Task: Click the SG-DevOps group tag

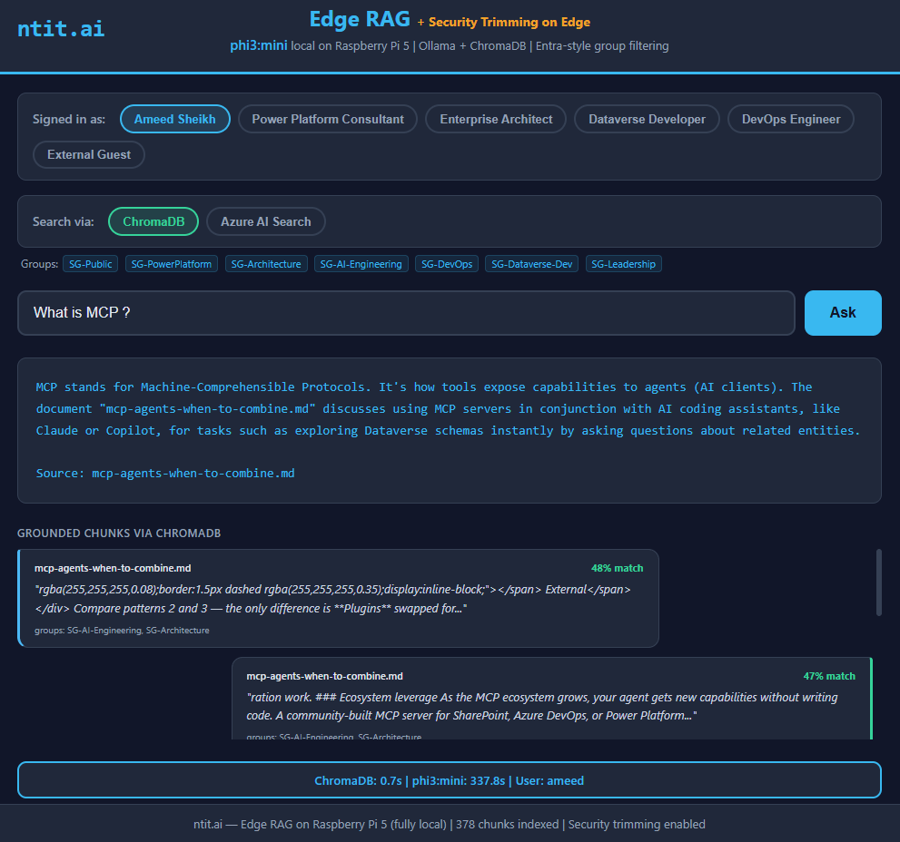Action: coord(447,264)
